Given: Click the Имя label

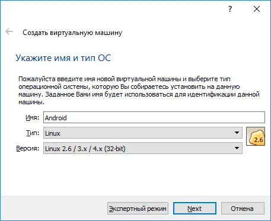Looking at the screenshot, I should tap(33, 117).
